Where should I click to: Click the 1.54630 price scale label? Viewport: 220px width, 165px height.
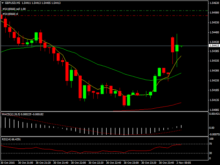(214, 3)
